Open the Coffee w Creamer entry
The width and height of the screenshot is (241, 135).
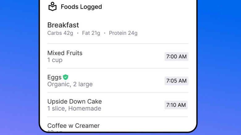coord(74,125)
